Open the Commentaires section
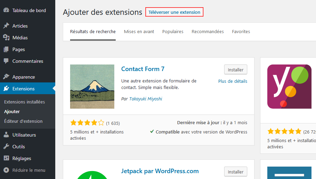Viewport: 316px width, 179px height. 28,61
